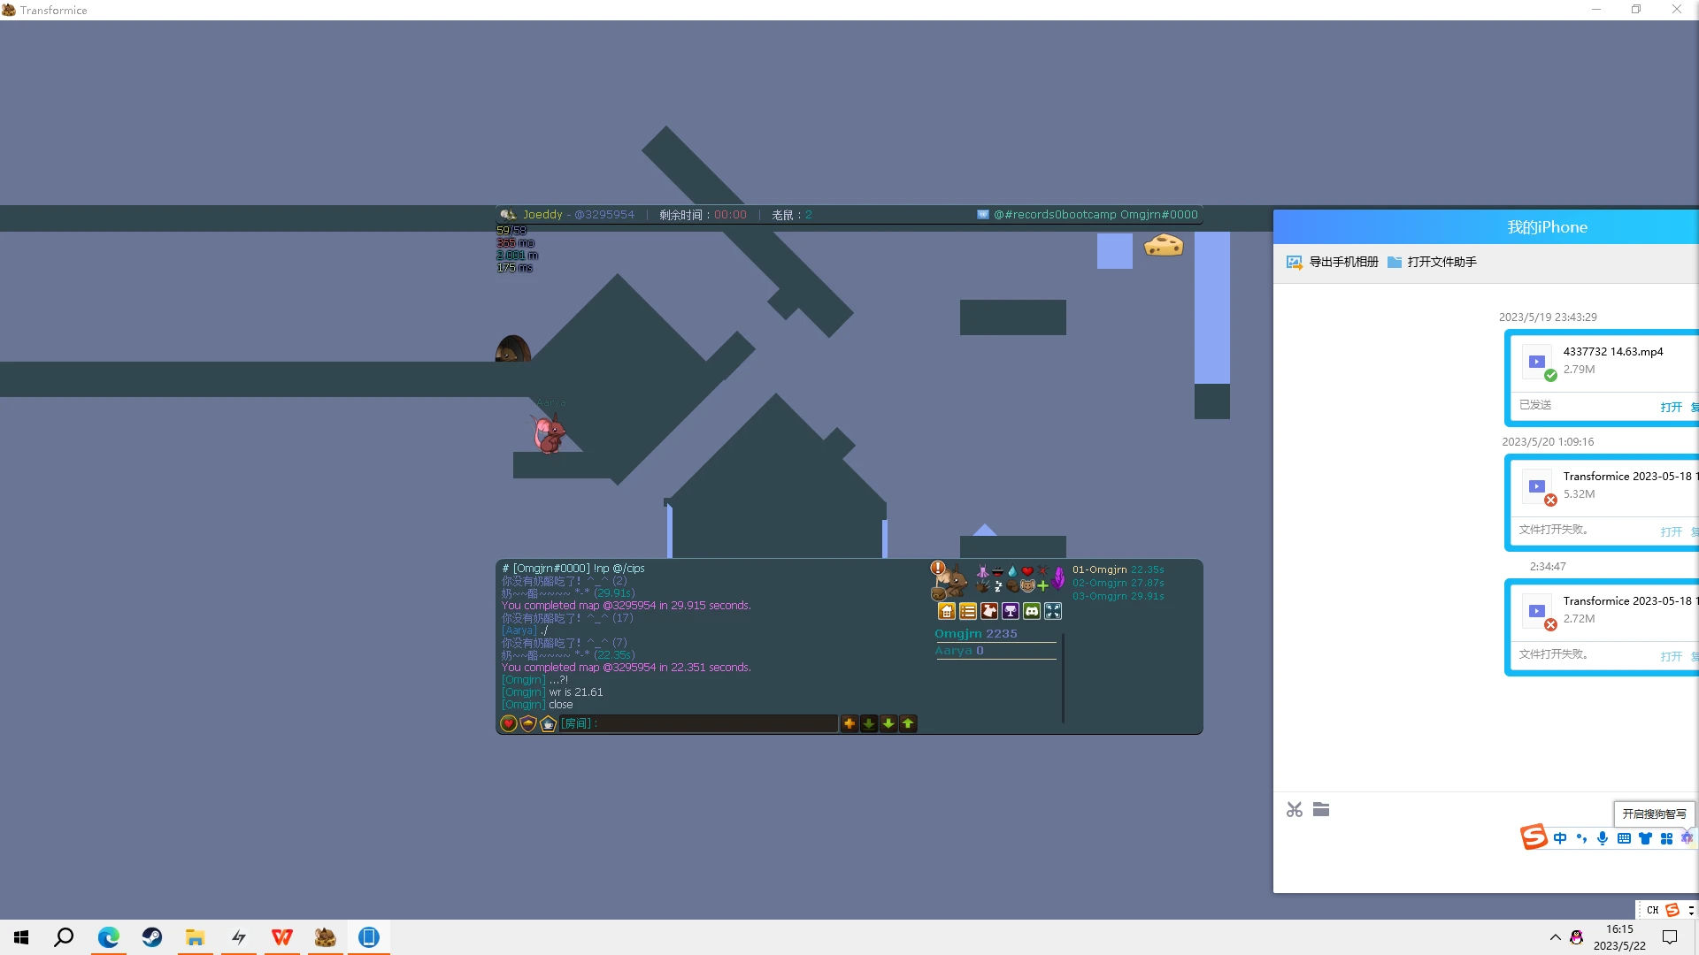
Task: Open Sogou skin shirt icon
Action: [x=1645, y=838]
